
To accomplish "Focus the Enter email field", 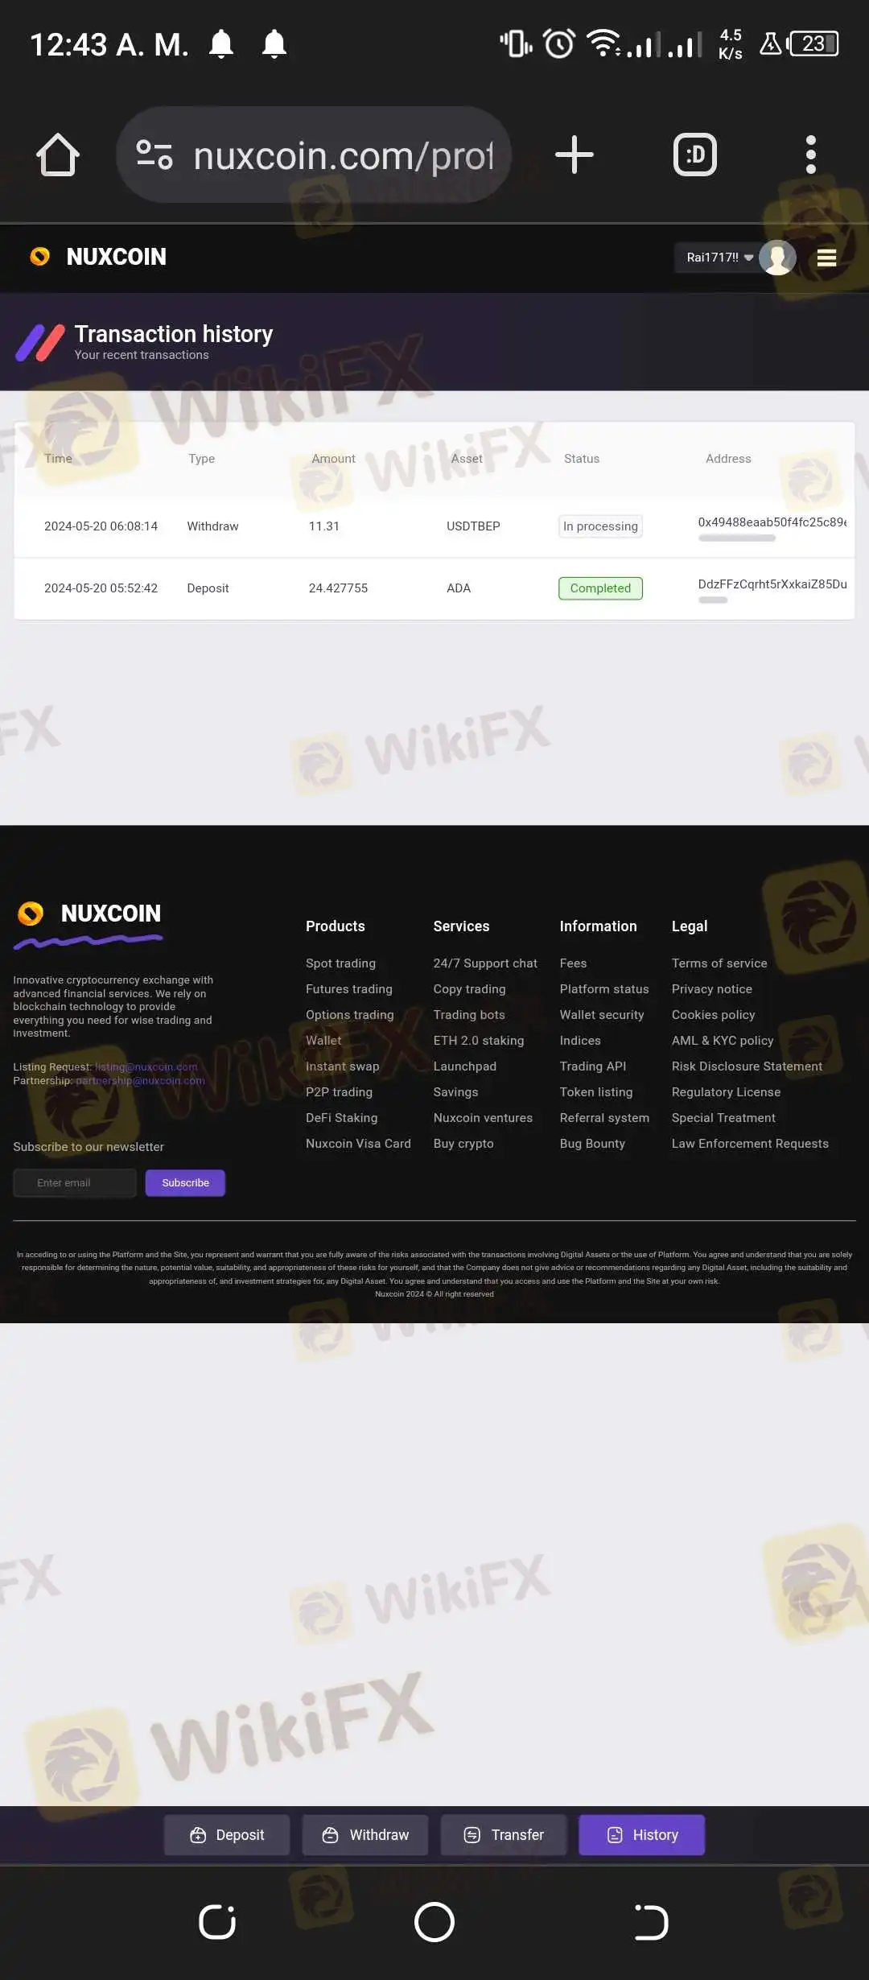I will [x=75, y=1182].
